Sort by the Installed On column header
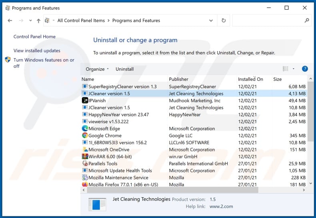Image resolution: width=316 pixels, height=218 pixels. pyautogui.click(x=254, y=79)
